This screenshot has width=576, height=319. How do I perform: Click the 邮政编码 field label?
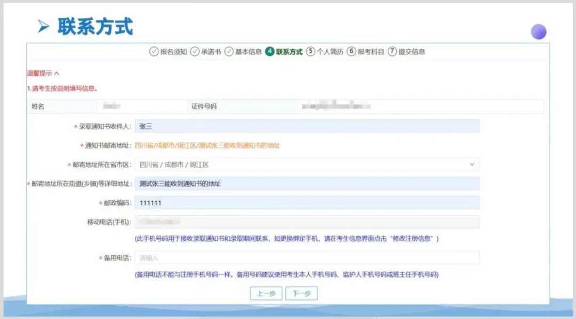117,203
